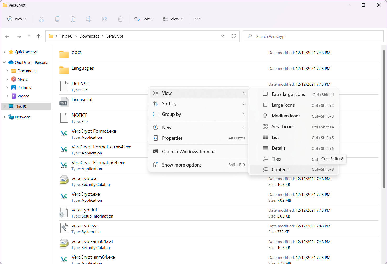
Task: Delete a file with the trash icon
Action: point(120,19)
